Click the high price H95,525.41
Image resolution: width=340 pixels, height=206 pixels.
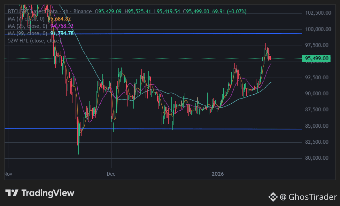point(138,11)
